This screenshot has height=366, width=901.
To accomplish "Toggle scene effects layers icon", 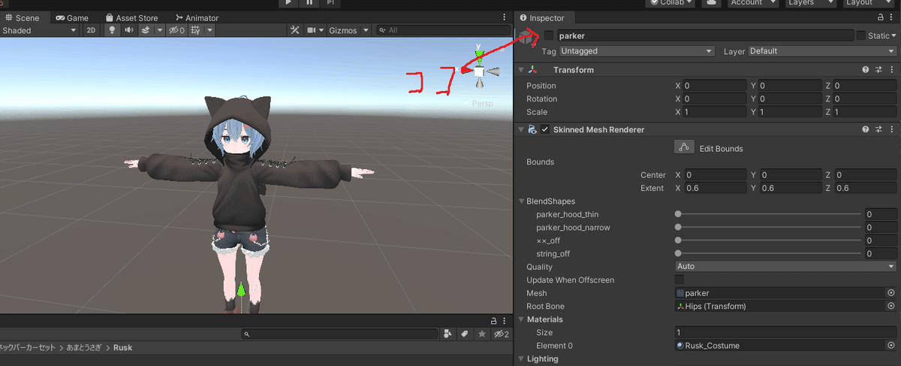I will tap(146, 30).
